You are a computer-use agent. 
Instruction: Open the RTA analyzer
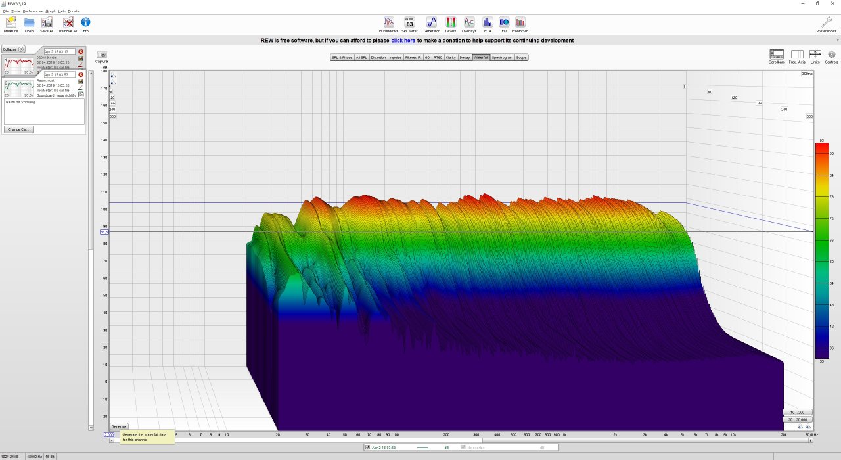click(x=488, y=23)
